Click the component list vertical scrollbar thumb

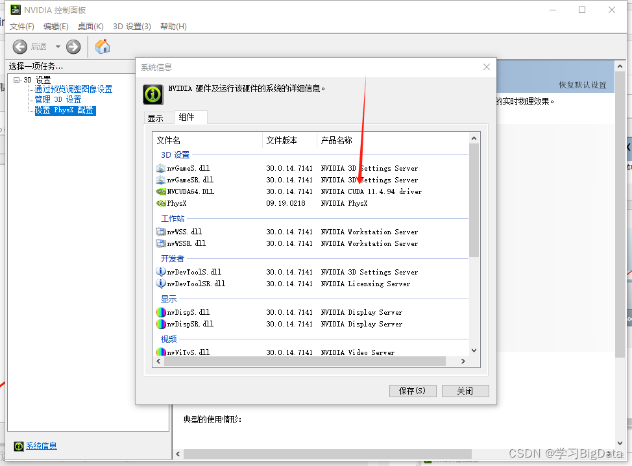[x=474, y=201]
